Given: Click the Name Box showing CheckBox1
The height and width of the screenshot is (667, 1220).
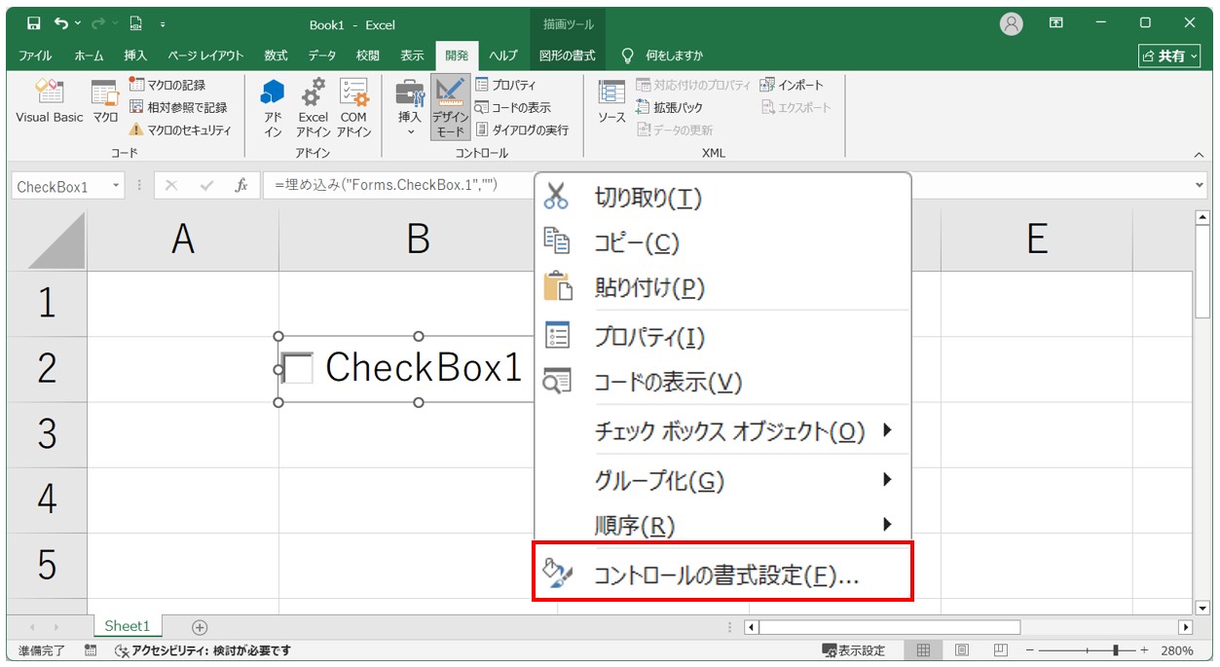Looking at the screenshot, I should point(58,186).
